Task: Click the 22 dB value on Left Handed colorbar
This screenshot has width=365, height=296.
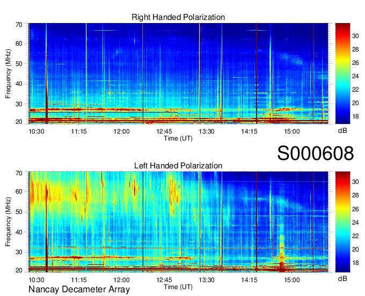Action: click(355, 236)
